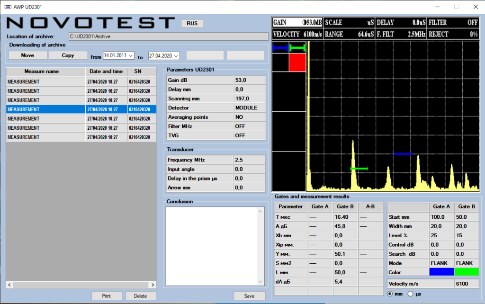The image size is (485, 304).
Task: Click the right arrow of horizontal scrollbar
Action: [x=153, y=285]
